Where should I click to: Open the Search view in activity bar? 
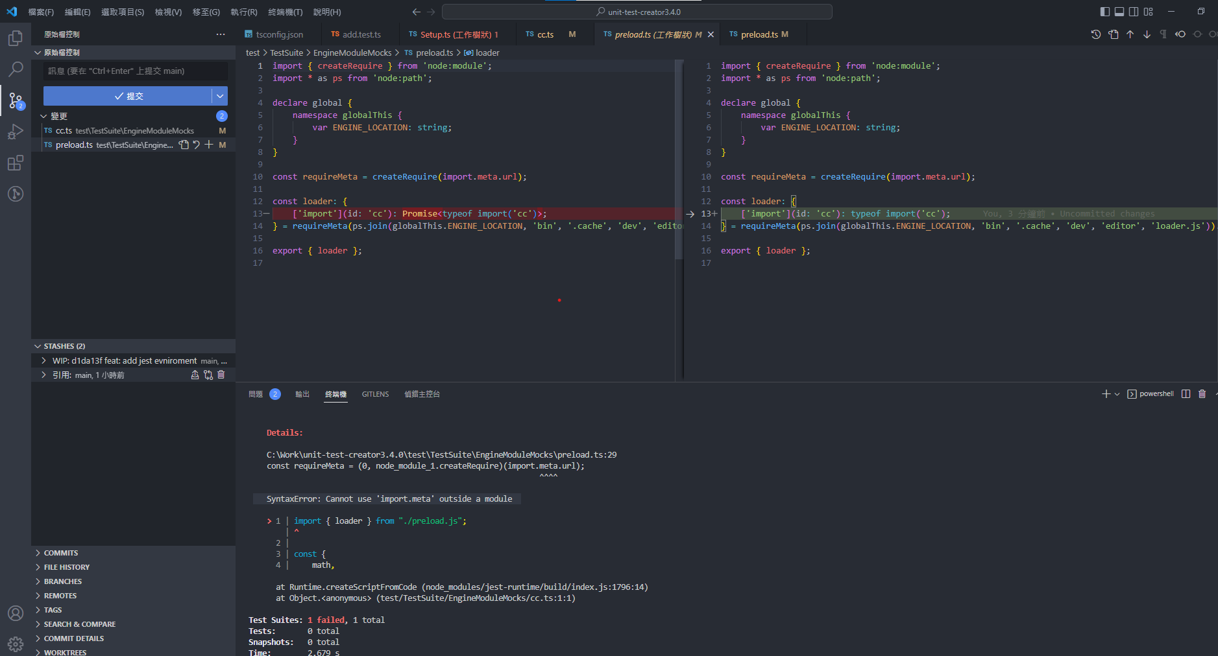(16, 69)
